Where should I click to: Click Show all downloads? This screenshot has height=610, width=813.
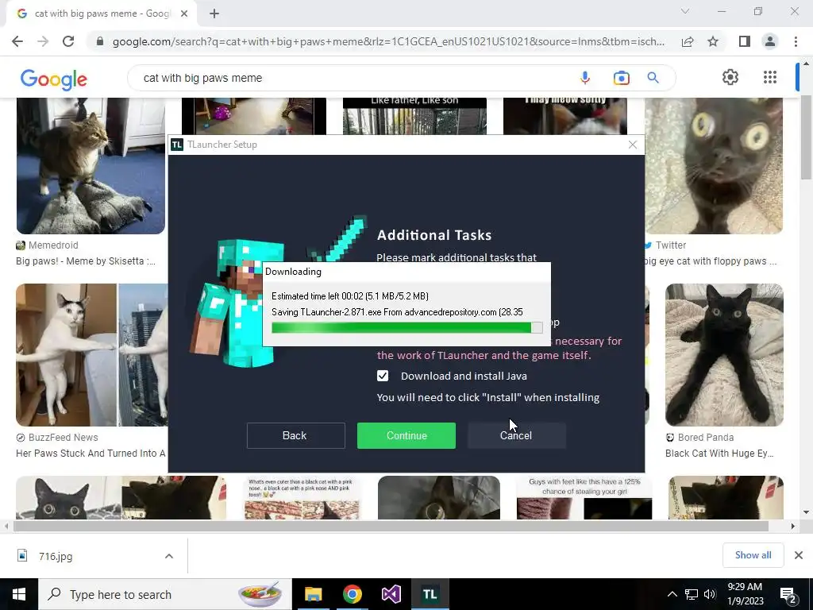pyautogui.click(x=753, y=555)
